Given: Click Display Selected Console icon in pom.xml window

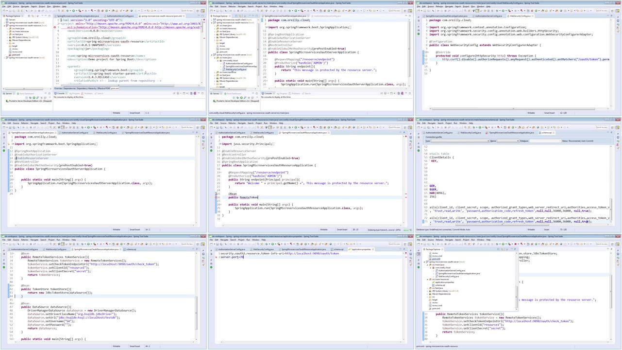Looking at the screenshot, I should 178,93.
